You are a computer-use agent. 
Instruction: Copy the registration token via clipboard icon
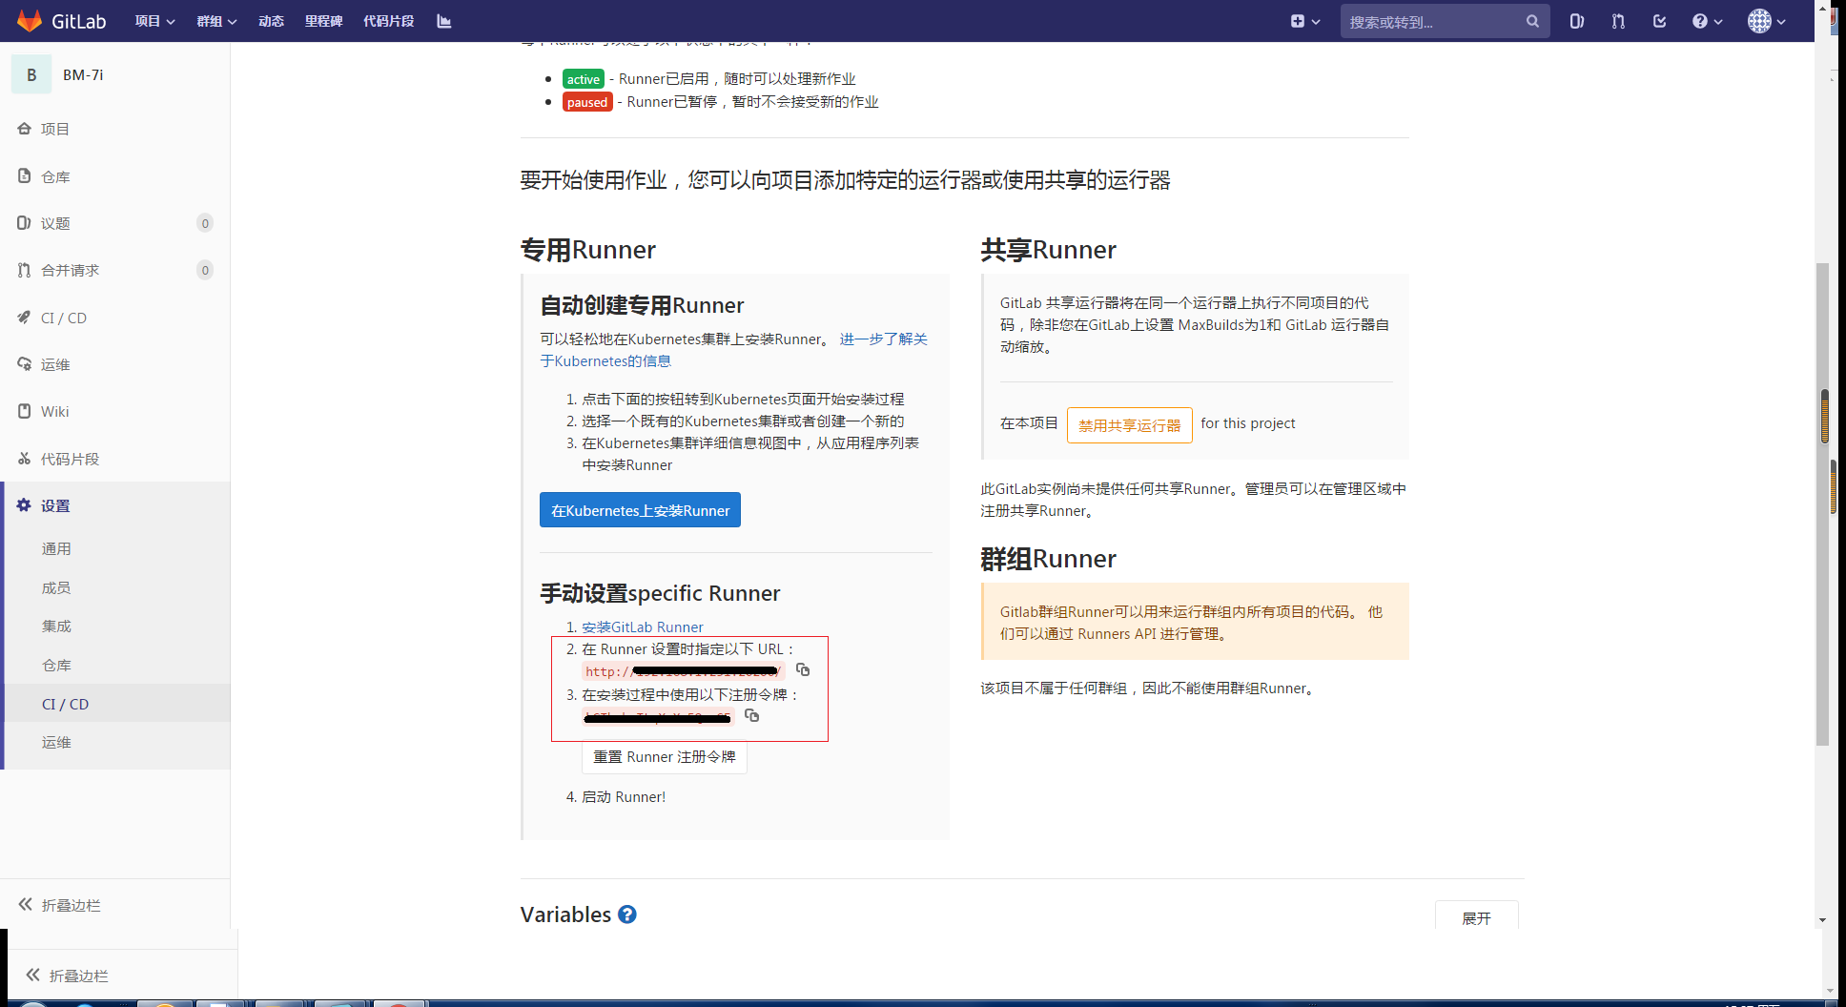click(751, 716)
